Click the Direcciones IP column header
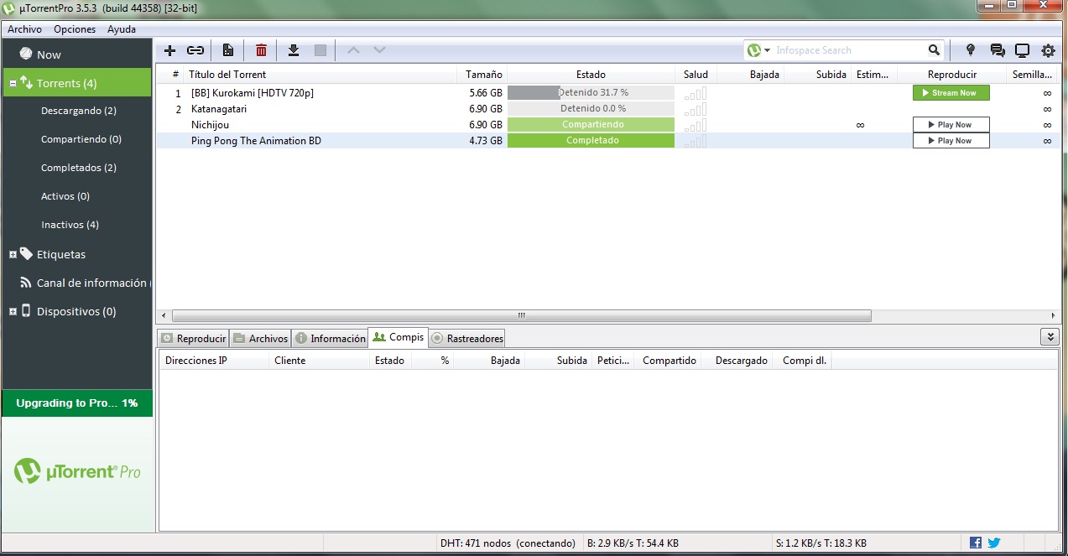 point(214,361)
